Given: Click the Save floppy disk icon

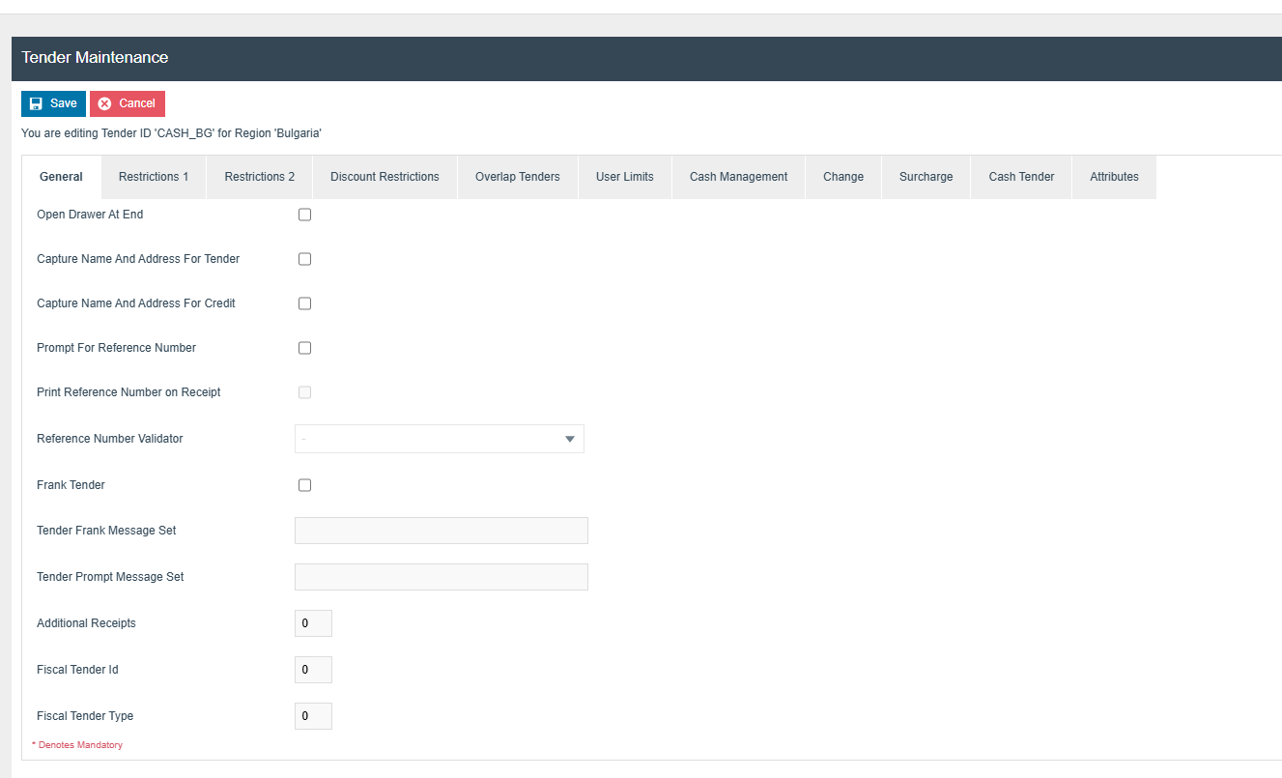Looking at the screenshot, I should pyautogui.click(x=36, y=103).
